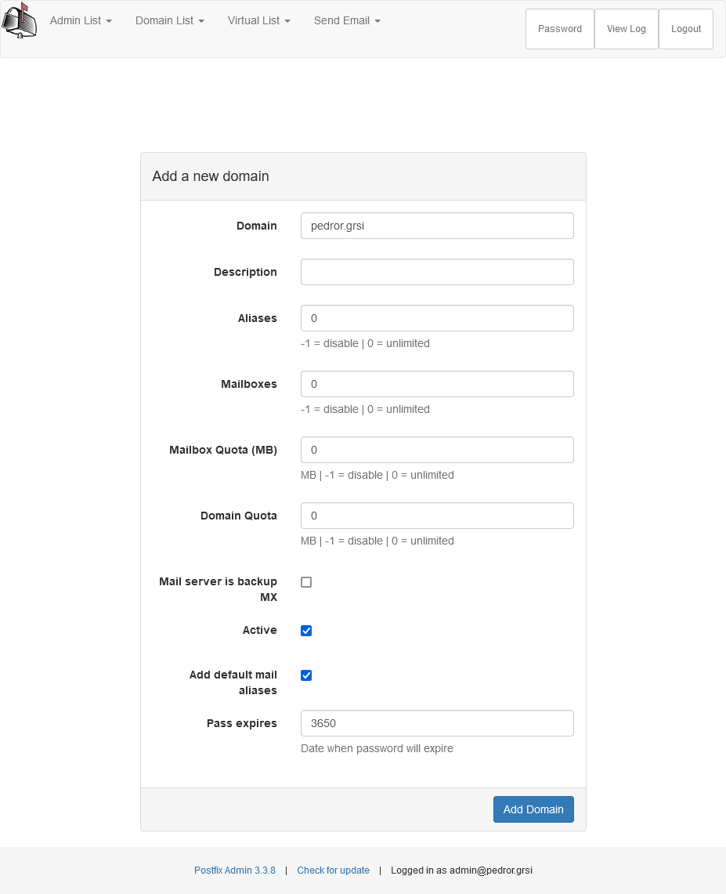Click the Domain Quota input field
Viewport: 726px width, 894px height.
[x=436, y=516]
